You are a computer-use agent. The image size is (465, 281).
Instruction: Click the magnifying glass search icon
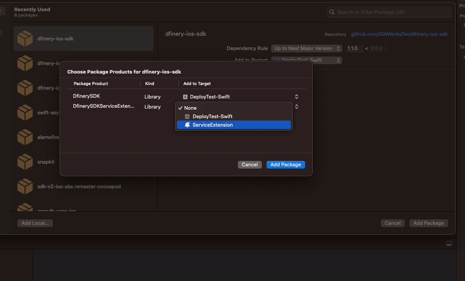(332, 12)
